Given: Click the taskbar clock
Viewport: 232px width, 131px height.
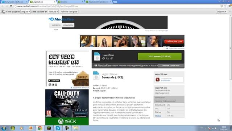Looking at the screenshot, I should tap(224, 128).
